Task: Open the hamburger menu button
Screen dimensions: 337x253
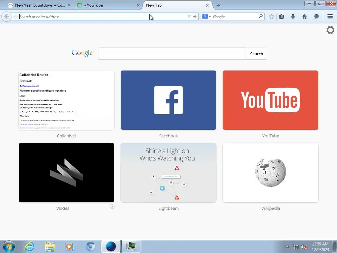Action: [330, 16]
